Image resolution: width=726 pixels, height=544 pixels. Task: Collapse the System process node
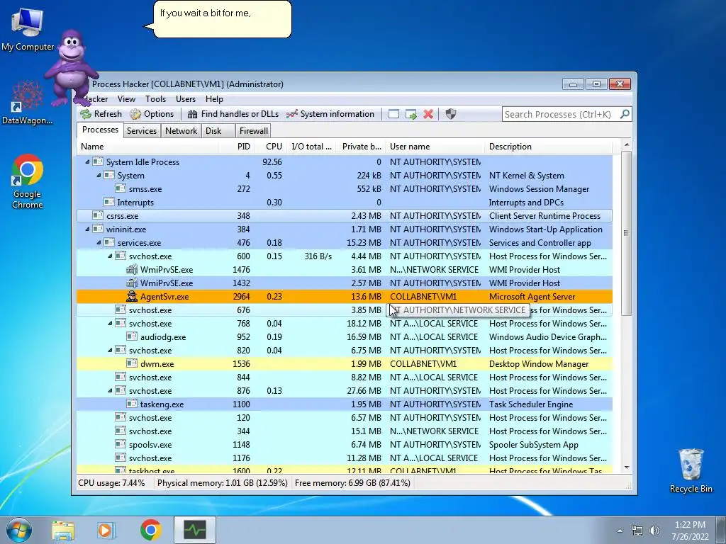tap(98, 176)
